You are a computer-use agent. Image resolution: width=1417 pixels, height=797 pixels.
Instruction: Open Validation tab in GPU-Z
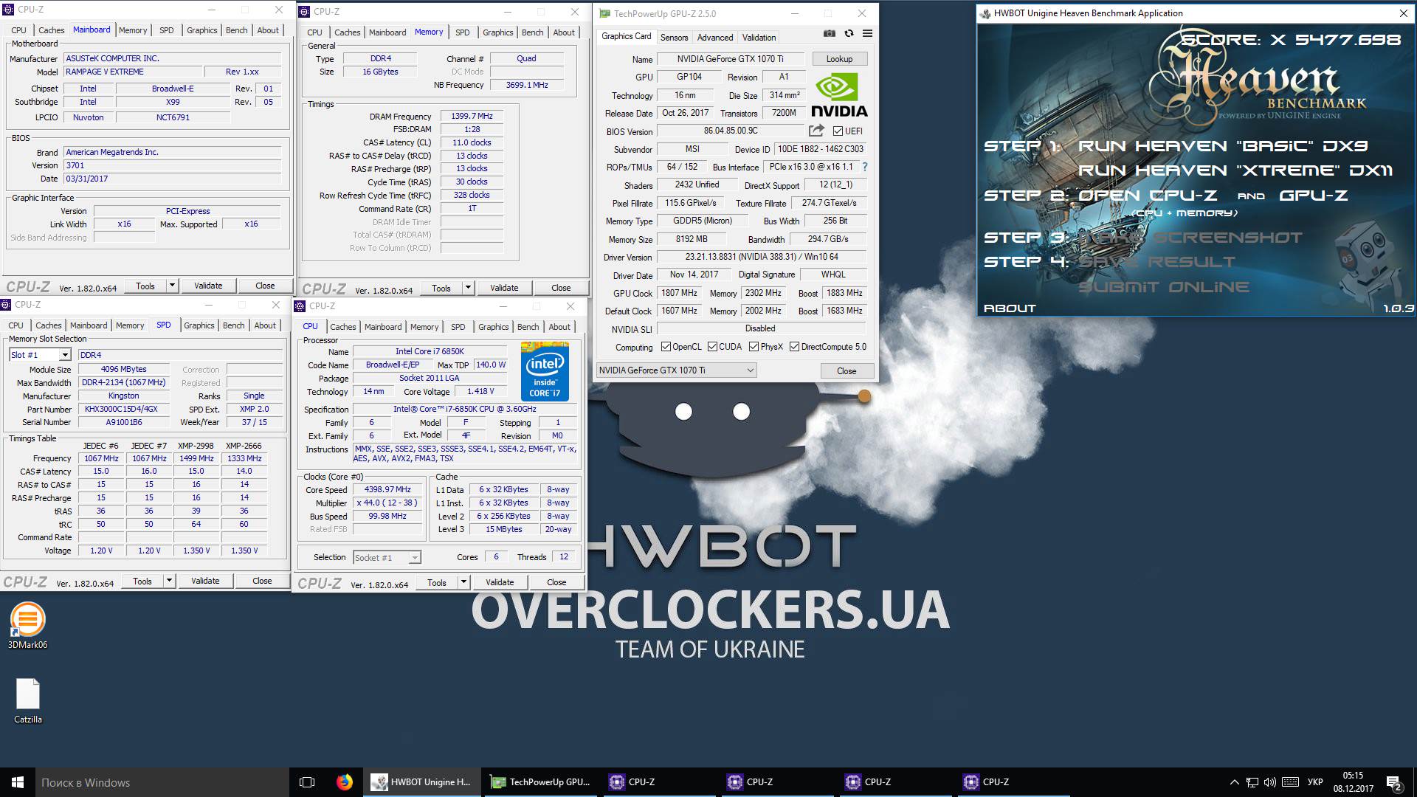[x=759, y=38]
